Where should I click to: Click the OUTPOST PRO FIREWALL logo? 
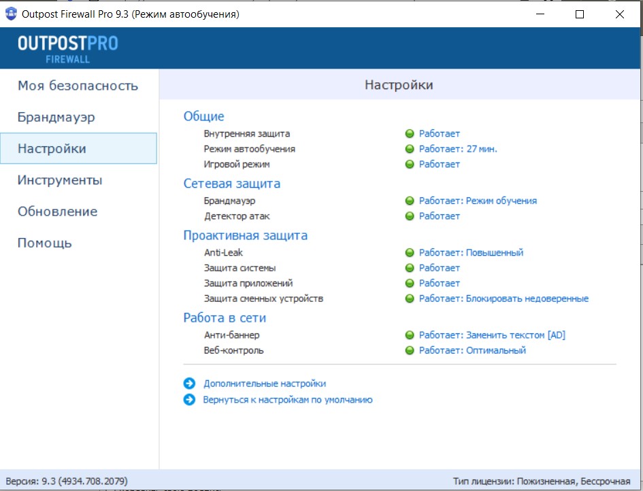pos(67,48)
